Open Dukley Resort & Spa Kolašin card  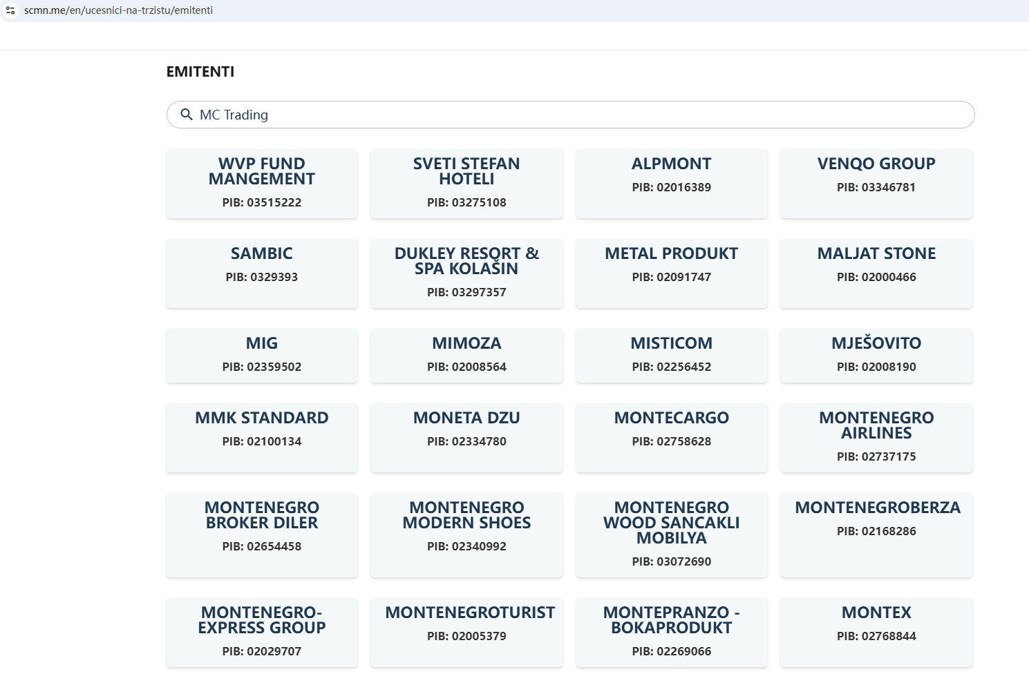click(x=466, y=273)
